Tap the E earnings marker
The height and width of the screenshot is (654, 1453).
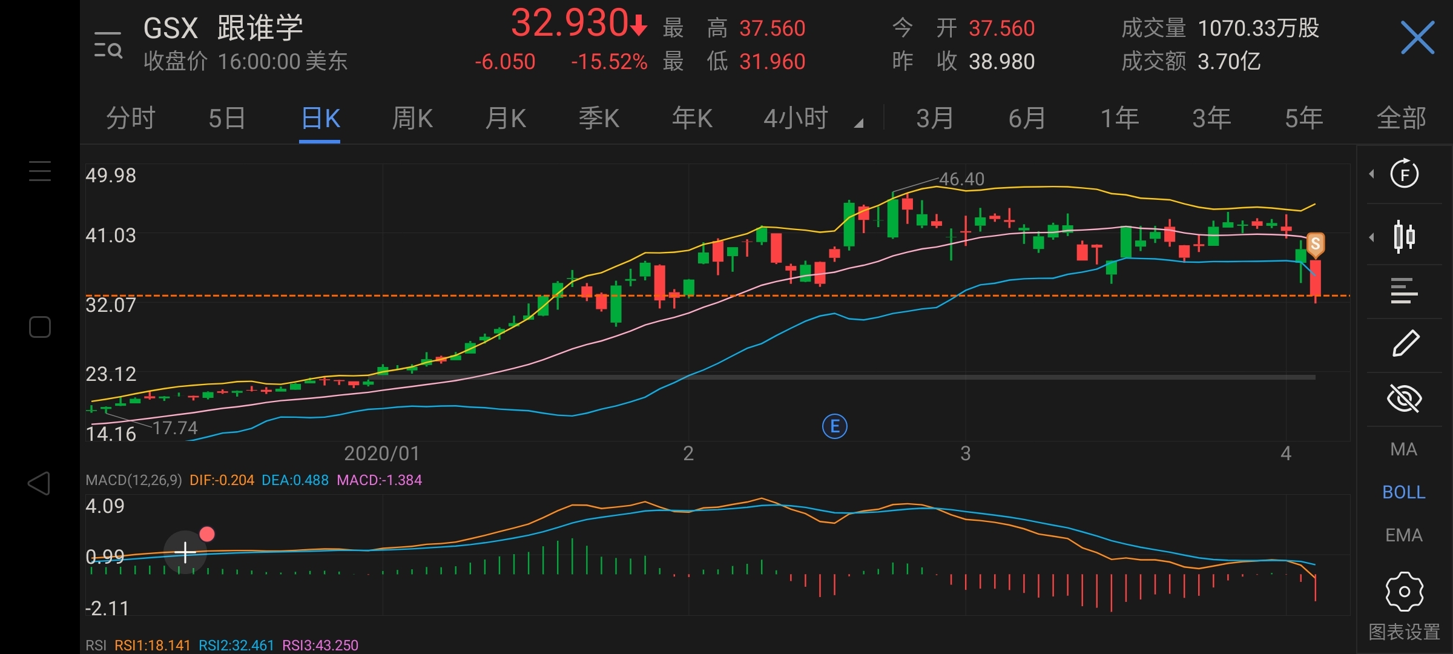(835, 426)
